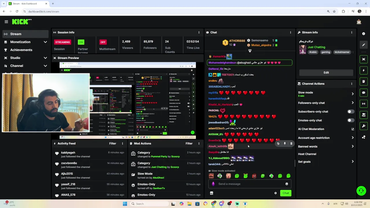Click the green Chat send button

286,193
